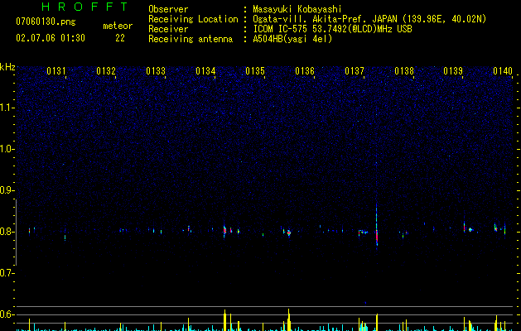Click the kHz axis unit label
Screen dimensions: 521x331
[x=7, y=67]
